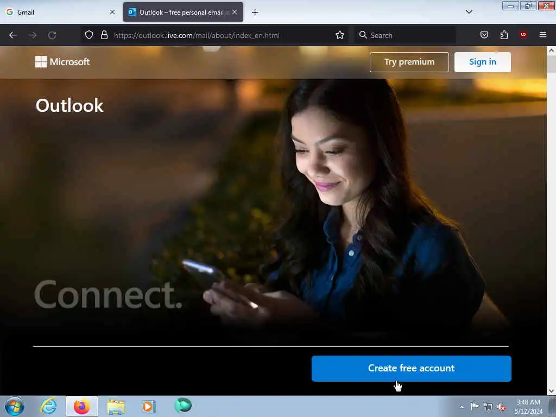The image size is (556, 417).
Task: Select the Outlook free personal email tab
Action: [x=183, y=12]
